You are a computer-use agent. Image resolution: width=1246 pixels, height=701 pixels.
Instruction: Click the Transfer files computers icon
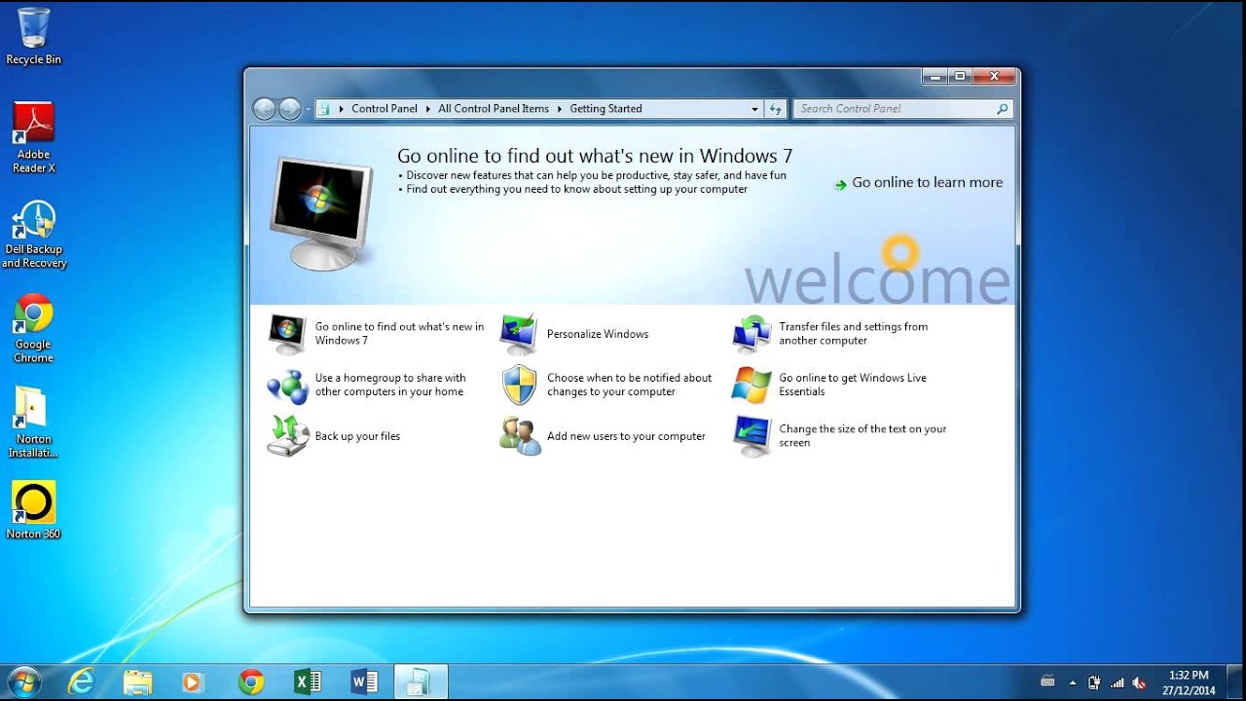coord(751,334)
